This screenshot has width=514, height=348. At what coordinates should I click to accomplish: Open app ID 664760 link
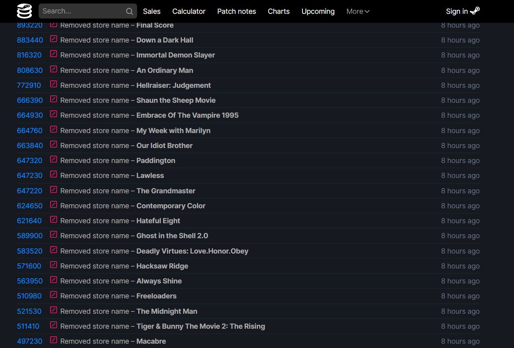30,131
